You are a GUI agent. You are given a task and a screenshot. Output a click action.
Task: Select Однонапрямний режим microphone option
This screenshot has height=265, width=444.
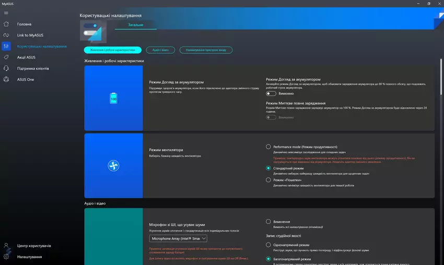(x=268, y=245)
